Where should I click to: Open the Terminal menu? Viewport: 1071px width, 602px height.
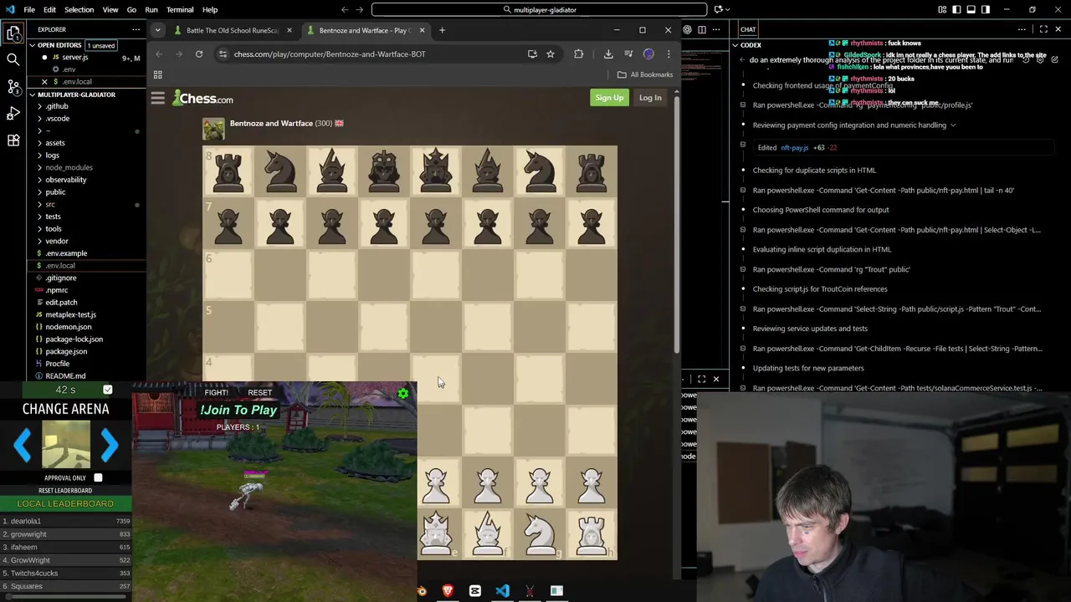(x=180, y=9)
